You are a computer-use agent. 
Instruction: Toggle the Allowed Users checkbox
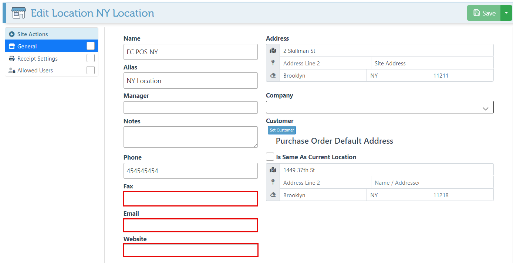[91, 70]
